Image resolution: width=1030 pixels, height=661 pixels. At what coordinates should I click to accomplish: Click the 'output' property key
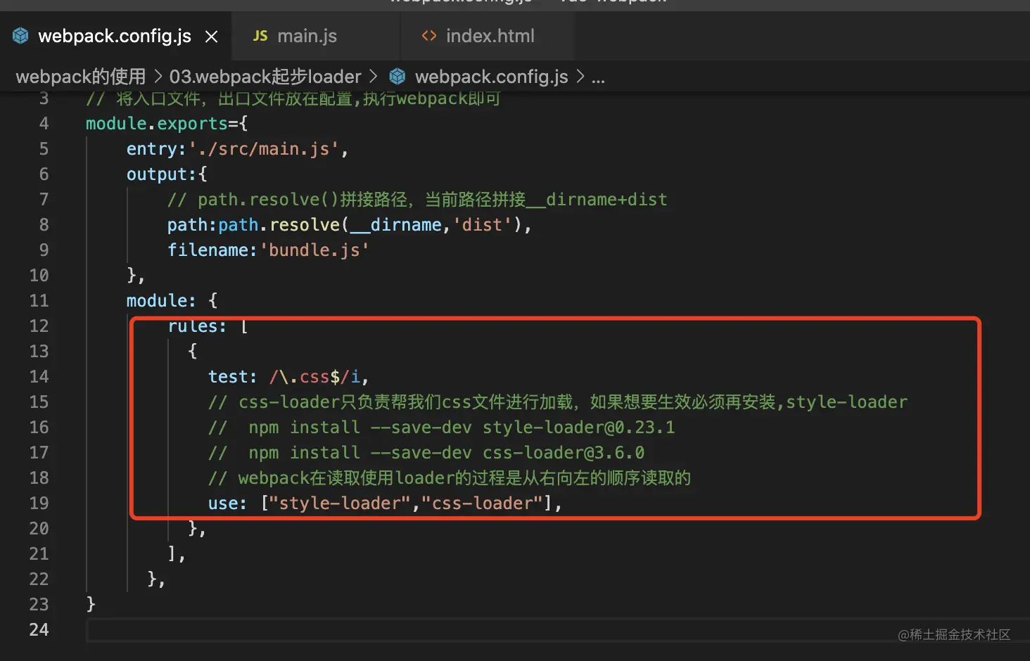coord(162,174)
